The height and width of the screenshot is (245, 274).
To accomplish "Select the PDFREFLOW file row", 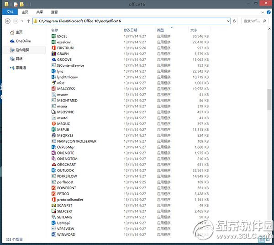I will click(130, 176).
